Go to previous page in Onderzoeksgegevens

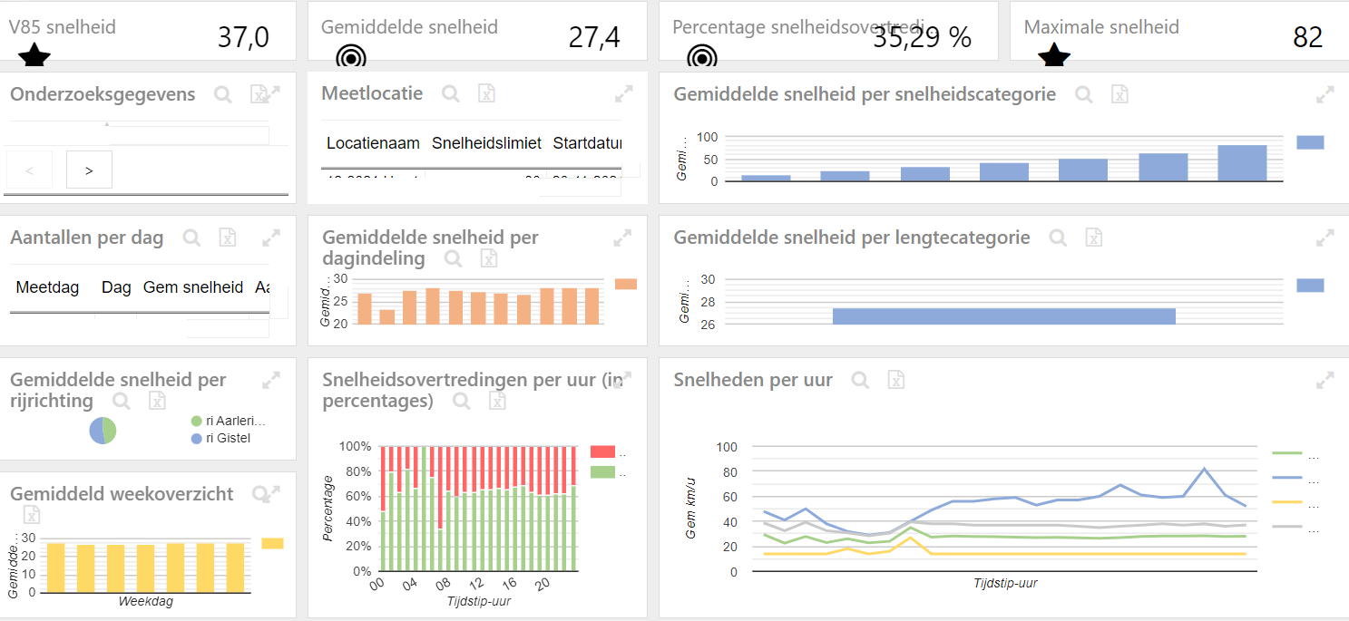29,170
